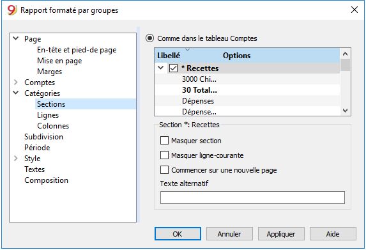
Task: Uncheck the Recettes section checkbox
Action: (x=173, y=68)
